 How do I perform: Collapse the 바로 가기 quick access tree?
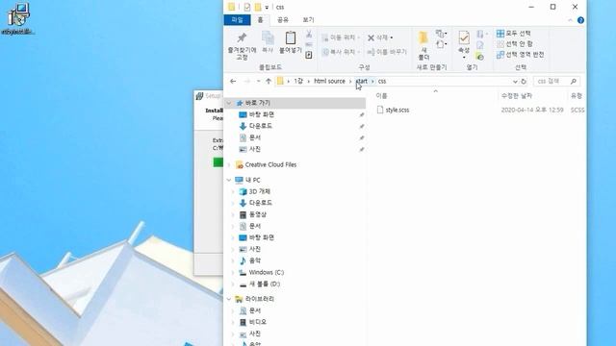229,103
